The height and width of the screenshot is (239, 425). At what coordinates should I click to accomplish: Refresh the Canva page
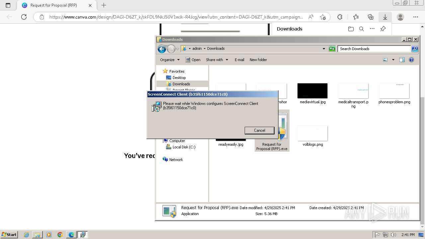coord(24,17)
